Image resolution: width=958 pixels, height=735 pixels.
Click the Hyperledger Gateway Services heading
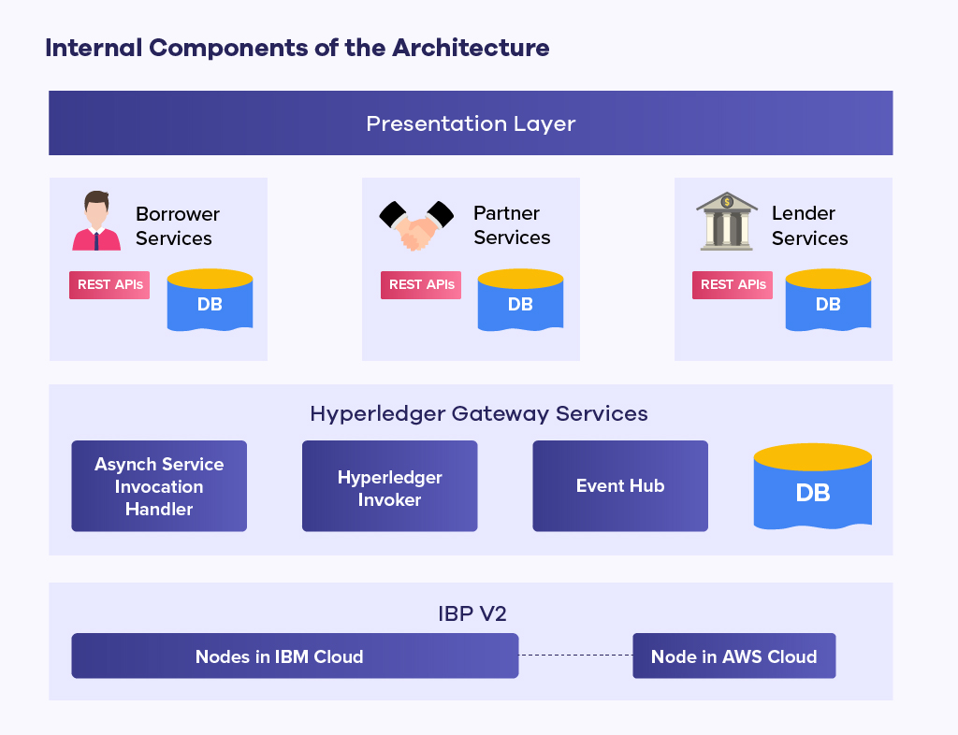[478, 413]
